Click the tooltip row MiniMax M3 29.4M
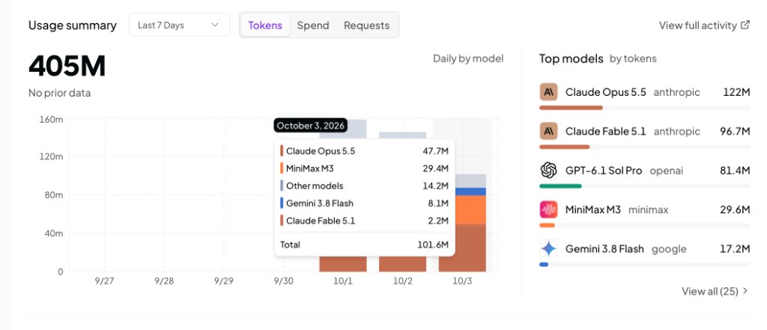Viewport: 767px width, 330px height. (365, 168)
